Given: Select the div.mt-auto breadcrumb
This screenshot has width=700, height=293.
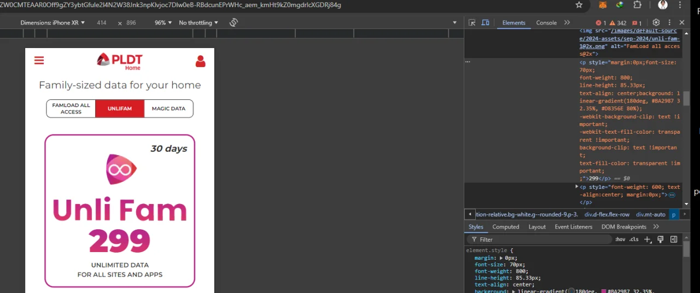Looking at the screenshot, I should pyautogui.click(x=651, y=214).
